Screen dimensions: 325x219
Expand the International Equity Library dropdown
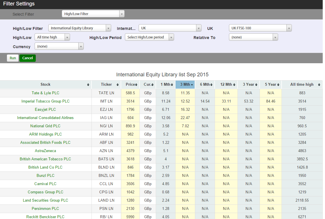[x=108, y=28]
